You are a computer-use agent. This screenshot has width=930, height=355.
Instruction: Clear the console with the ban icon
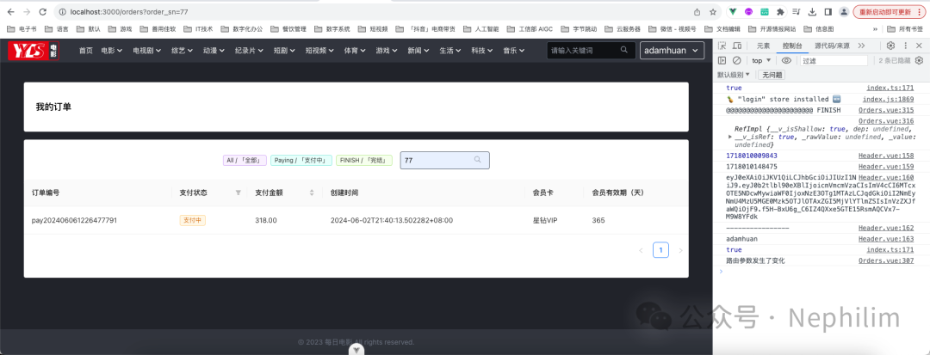point(736,60)
